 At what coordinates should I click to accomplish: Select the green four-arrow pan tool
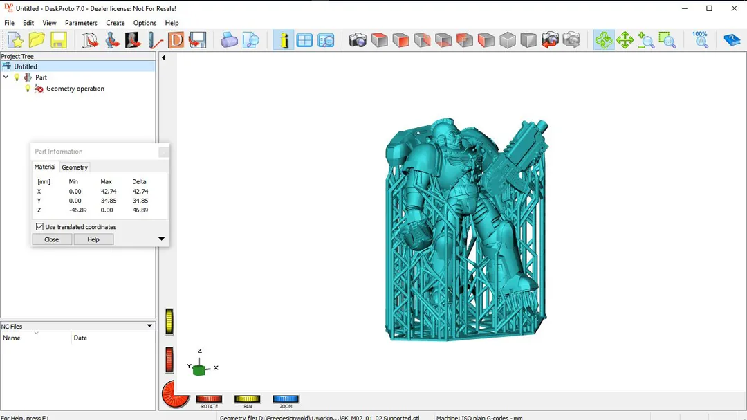click(625, 40)
